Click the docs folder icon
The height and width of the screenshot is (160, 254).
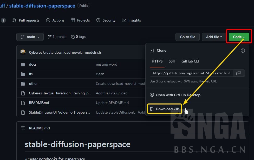pos(23,64)
